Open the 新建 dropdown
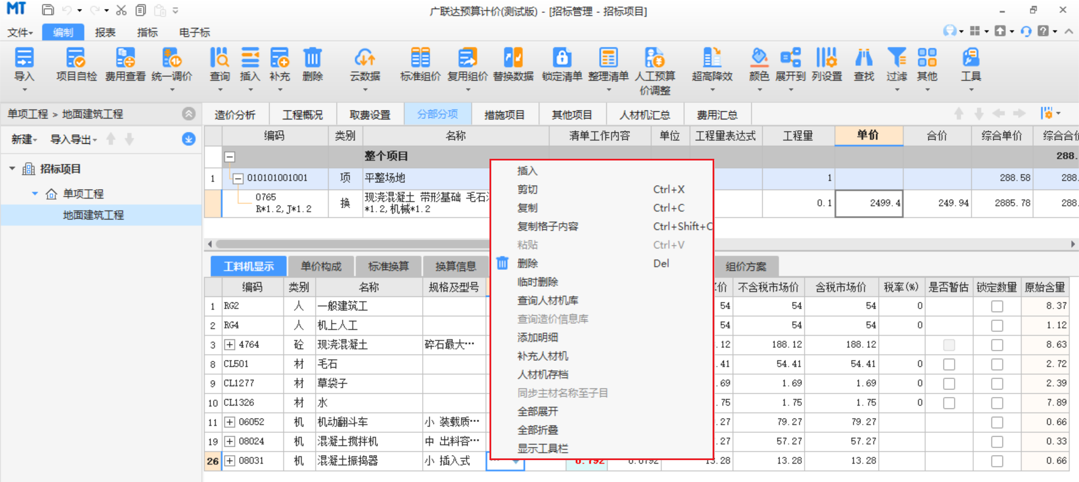1079x482 pixels. [x=24, y=139]
